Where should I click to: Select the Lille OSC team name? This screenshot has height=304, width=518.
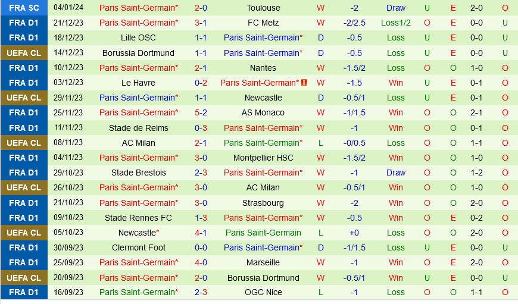(x=139, y=37)
